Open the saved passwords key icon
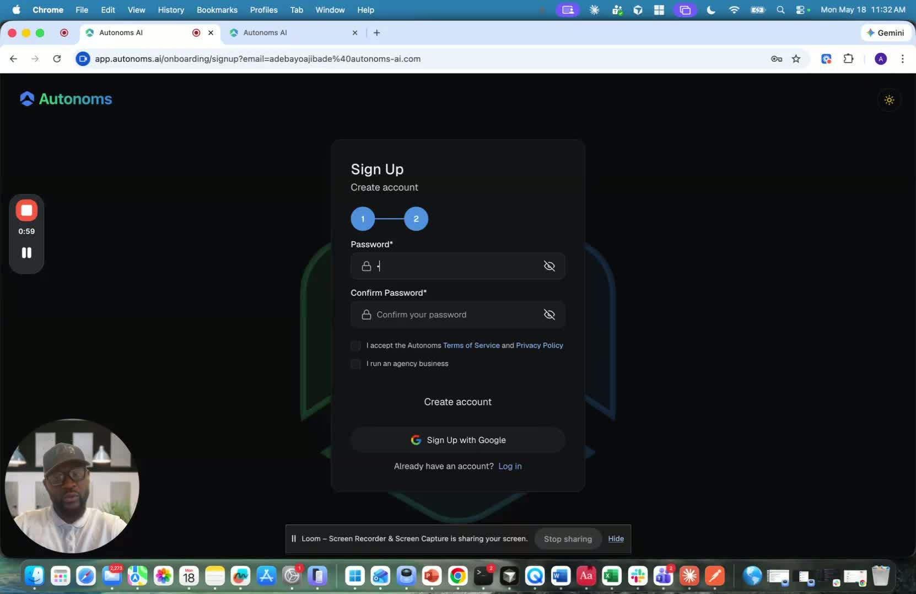This screenshot has width=916, height=594. coord(777,59)
